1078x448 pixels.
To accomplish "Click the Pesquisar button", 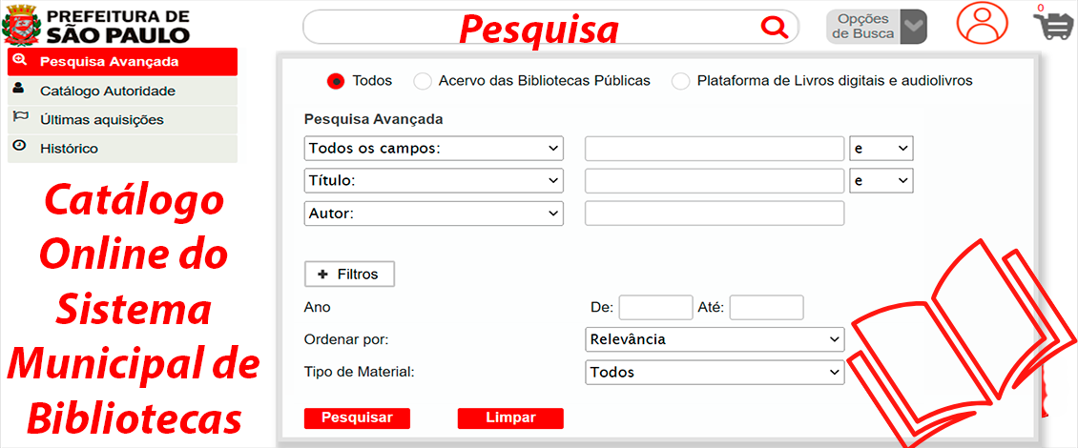I will (x=357, y=417).
